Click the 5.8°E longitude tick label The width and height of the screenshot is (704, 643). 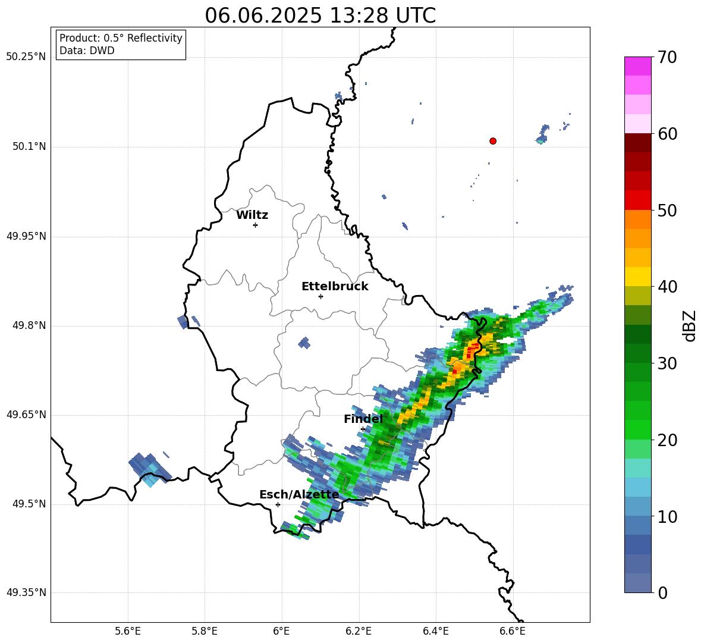[205, 632]
